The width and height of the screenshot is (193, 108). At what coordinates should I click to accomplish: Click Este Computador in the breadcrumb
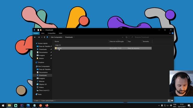point(57,37)
